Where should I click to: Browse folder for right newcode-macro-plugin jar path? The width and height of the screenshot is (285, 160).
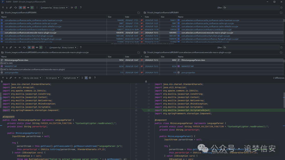tap(281, 52)
